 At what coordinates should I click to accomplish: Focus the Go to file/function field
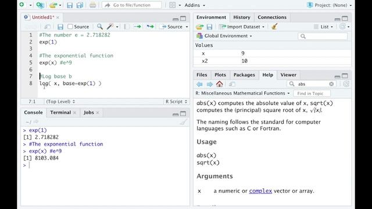[x=132, y=5]
